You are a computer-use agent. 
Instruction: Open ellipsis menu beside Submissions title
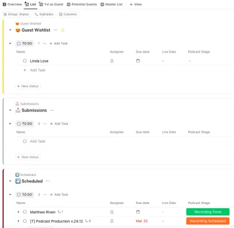point(51,110)
